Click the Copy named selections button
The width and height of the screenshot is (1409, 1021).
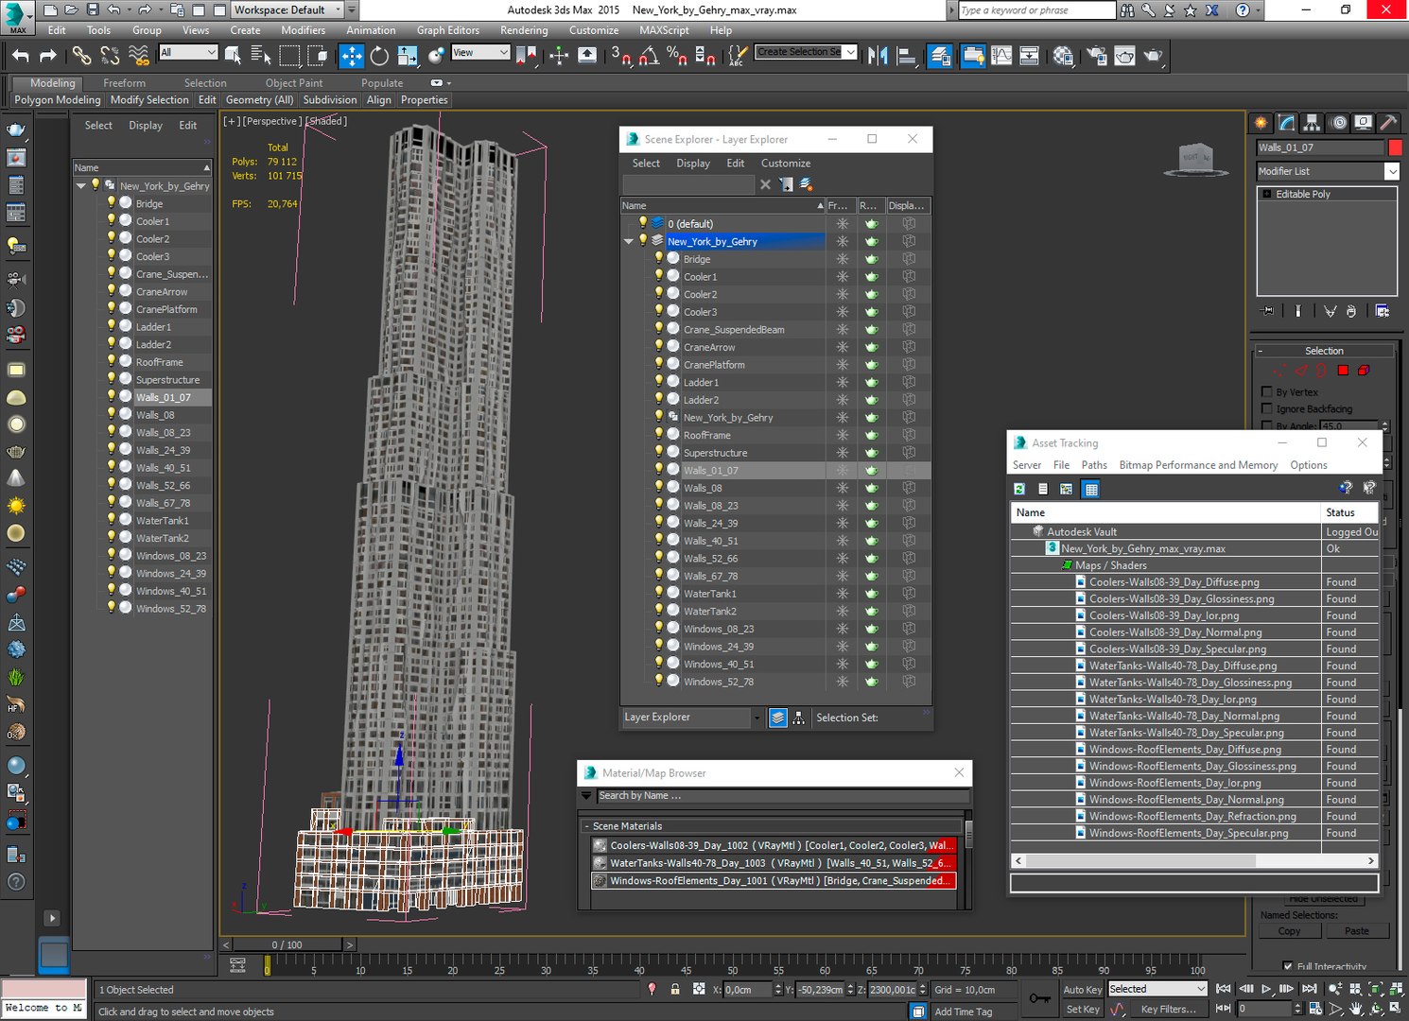click(1289, 931)
